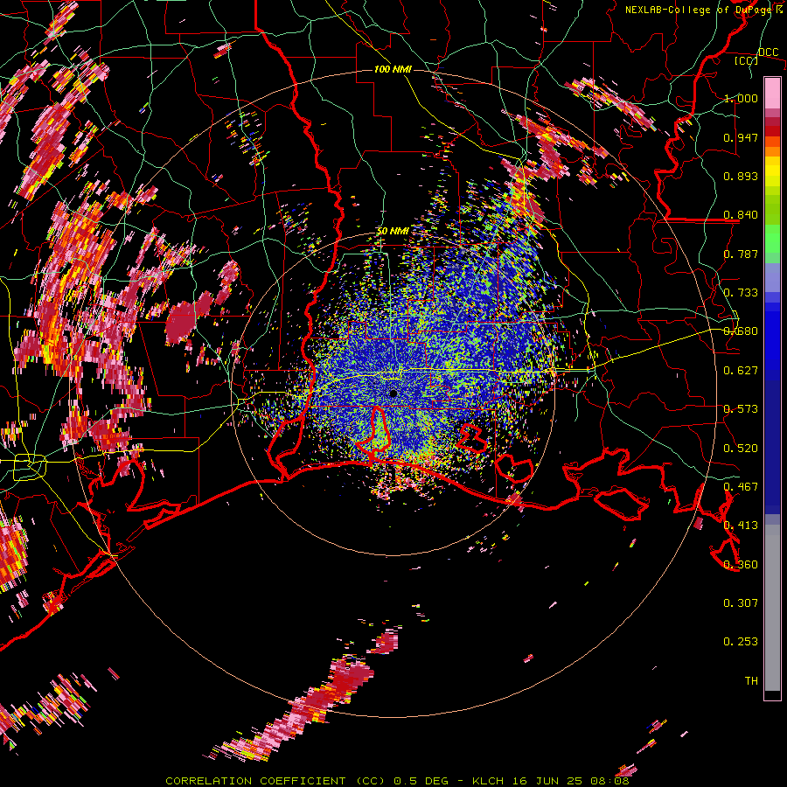787x787 pixels.
Task: Select the 0.360 legend value
Action: (741, 565)
